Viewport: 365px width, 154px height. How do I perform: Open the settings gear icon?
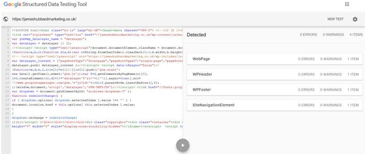[x=355, y=19]
